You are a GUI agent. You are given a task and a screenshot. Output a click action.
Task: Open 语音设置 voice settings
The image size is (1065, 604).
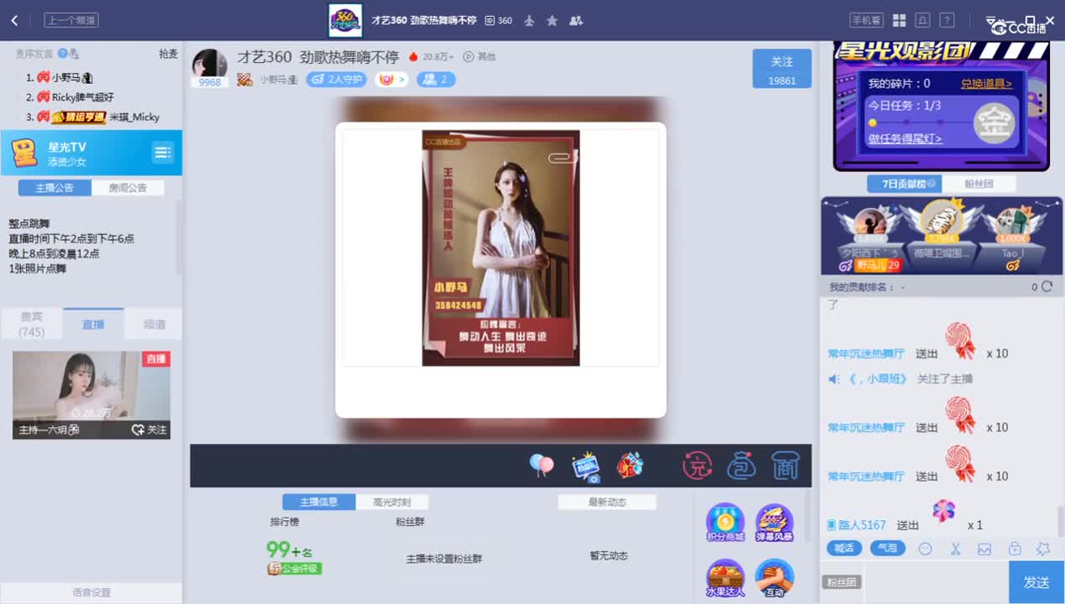coord(91,593)
